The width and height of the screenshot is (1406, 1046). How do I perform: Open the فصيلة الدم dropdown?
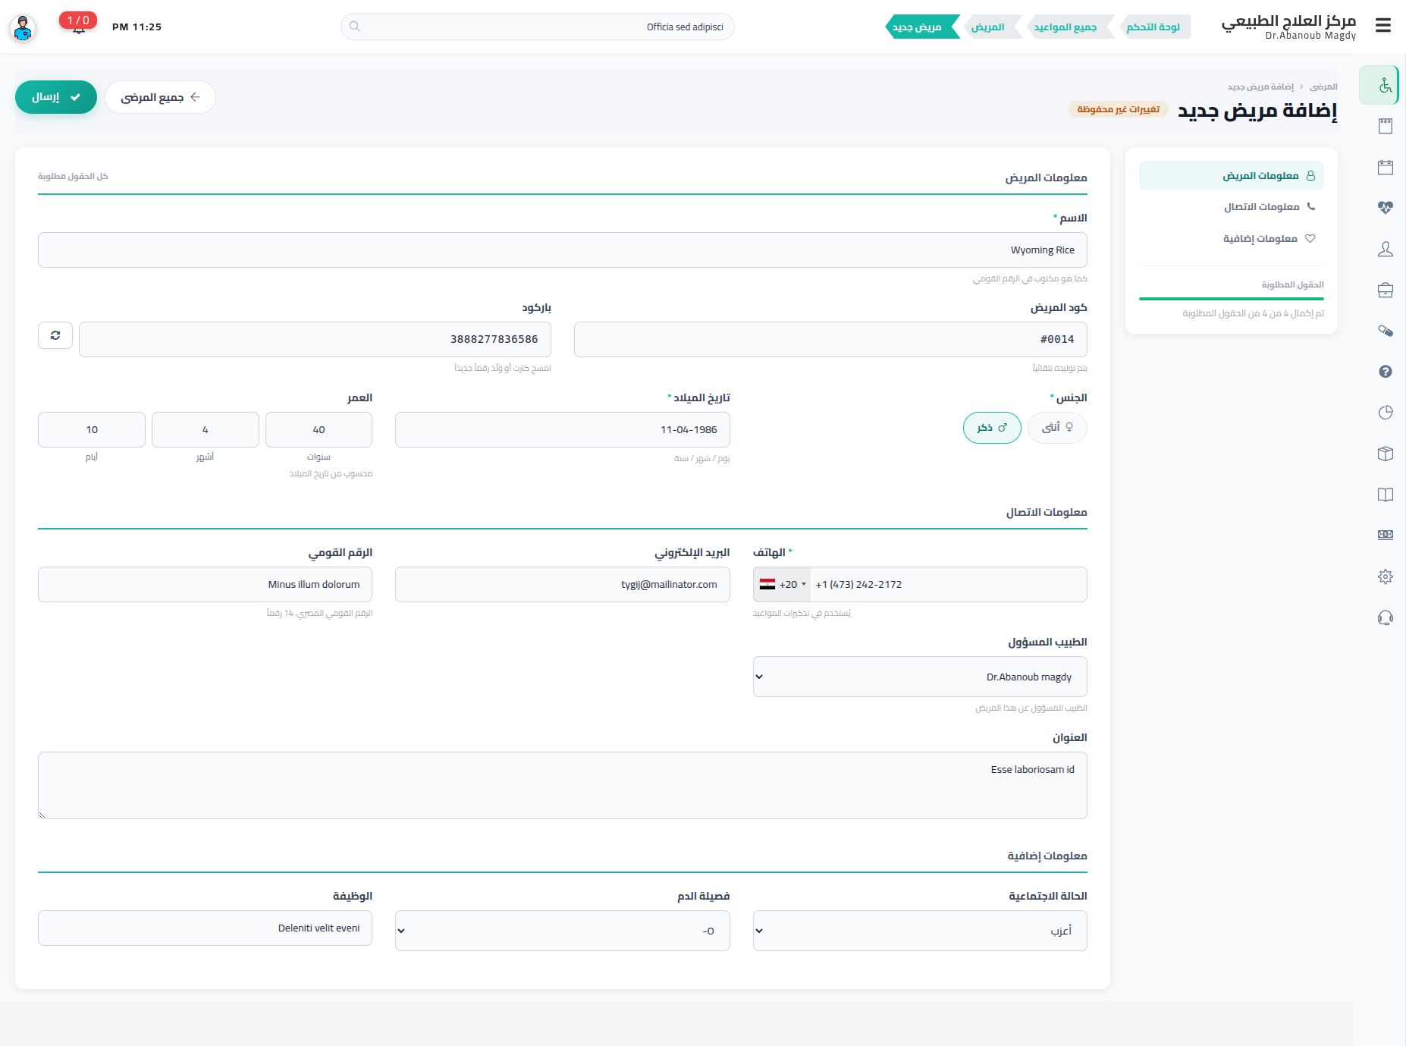(562, 931)
